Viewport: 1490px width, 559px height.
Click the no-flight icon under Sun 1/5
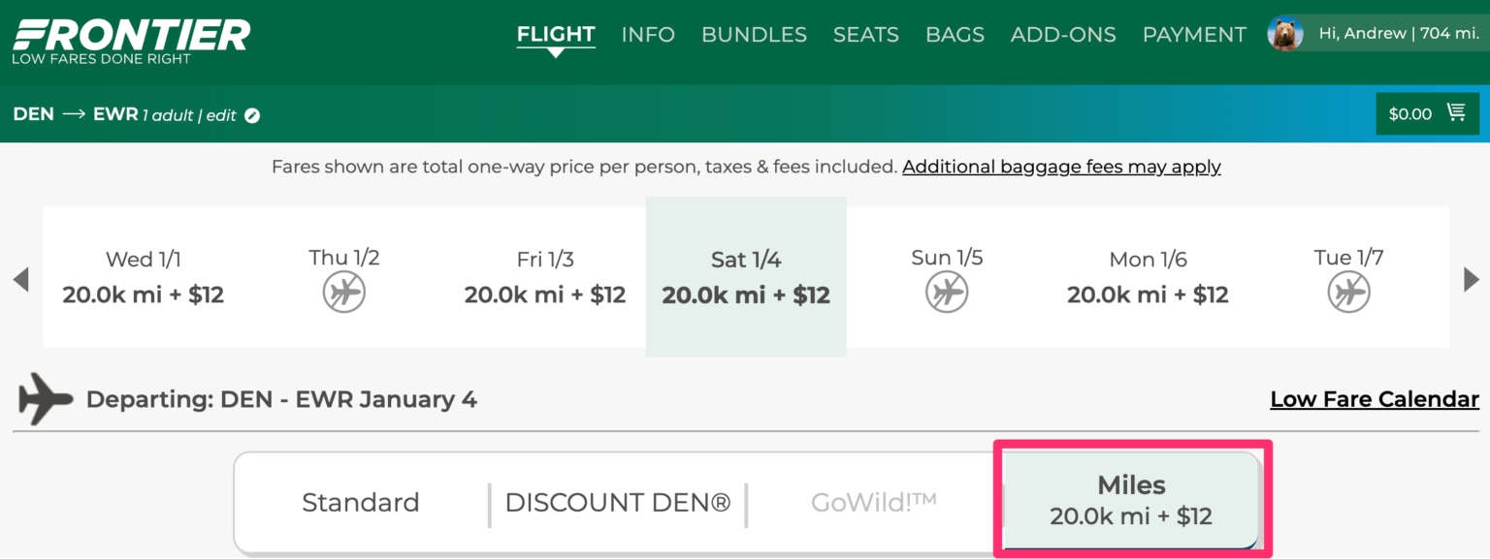[x=947, y=292]
